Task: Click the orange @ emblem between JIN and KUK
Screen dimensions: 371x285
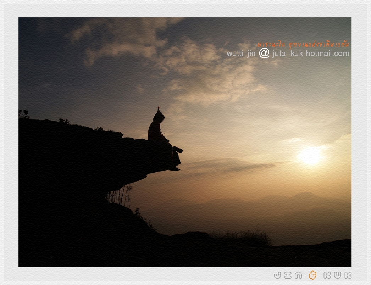Action: pyautogui.click(x=312, y=275)
